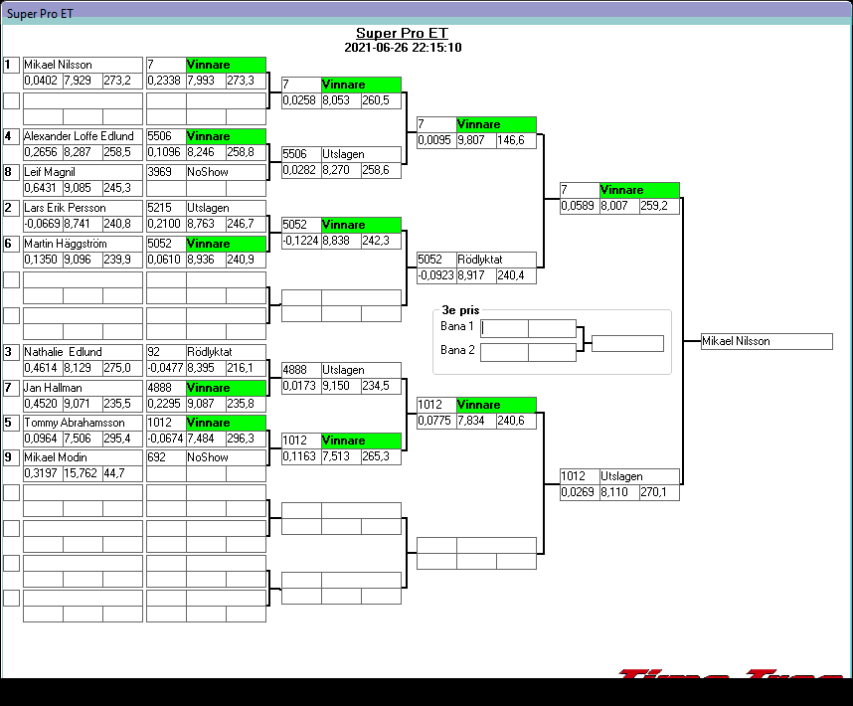Select the 3e pris result box
Screen dimensions: 853x706
[627, 344]
